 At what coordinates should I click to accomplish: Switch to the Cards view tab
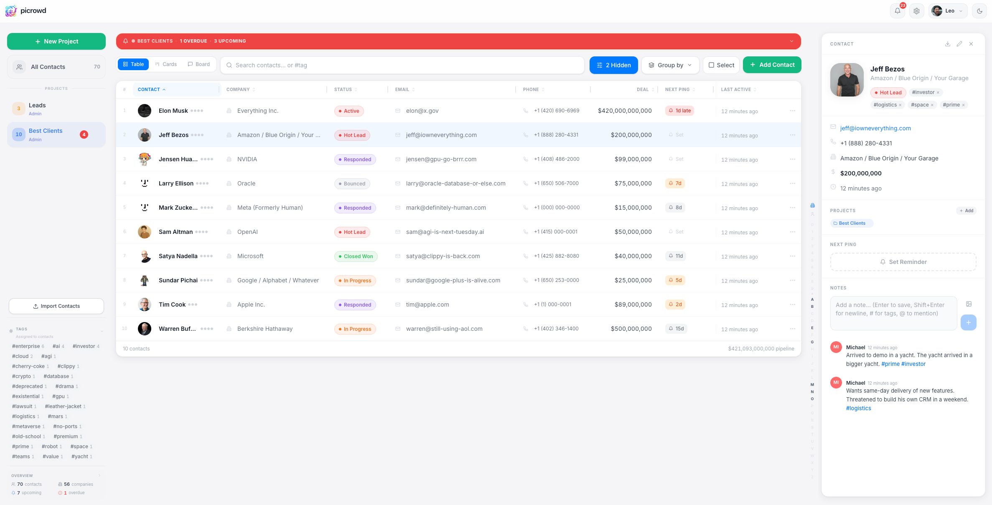166,64
